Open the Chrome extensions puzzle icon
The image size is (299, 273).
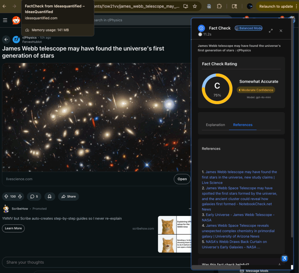coord(219,6)
